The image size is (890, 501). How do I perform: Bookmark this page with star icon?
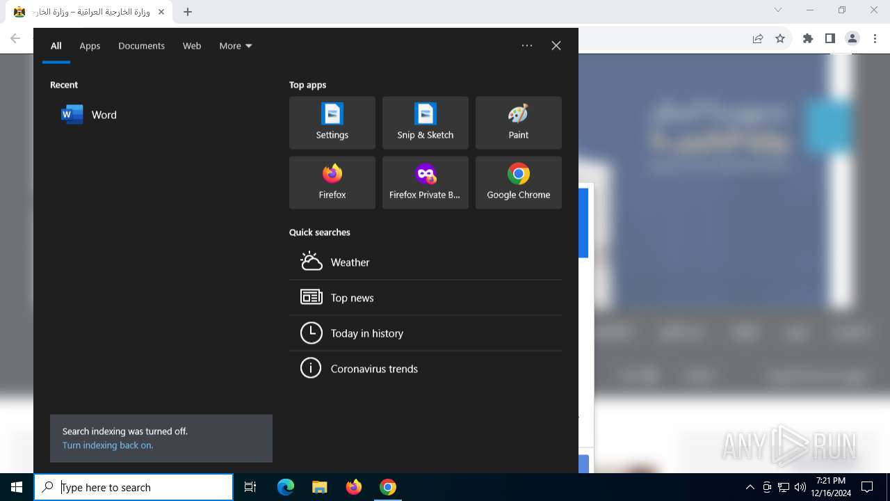tap(780, 39)
